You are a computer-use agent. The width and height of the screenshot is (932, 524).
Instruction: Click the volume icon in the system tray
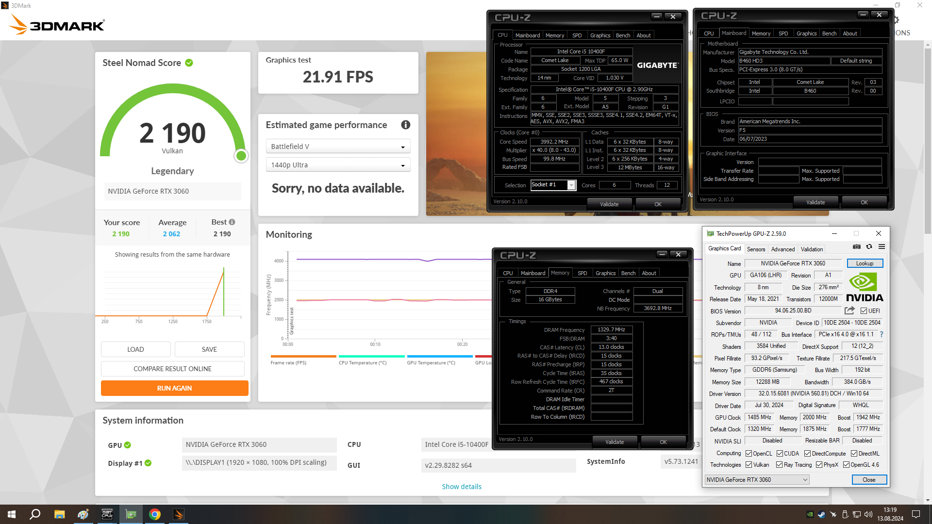(x=868, y=514)
